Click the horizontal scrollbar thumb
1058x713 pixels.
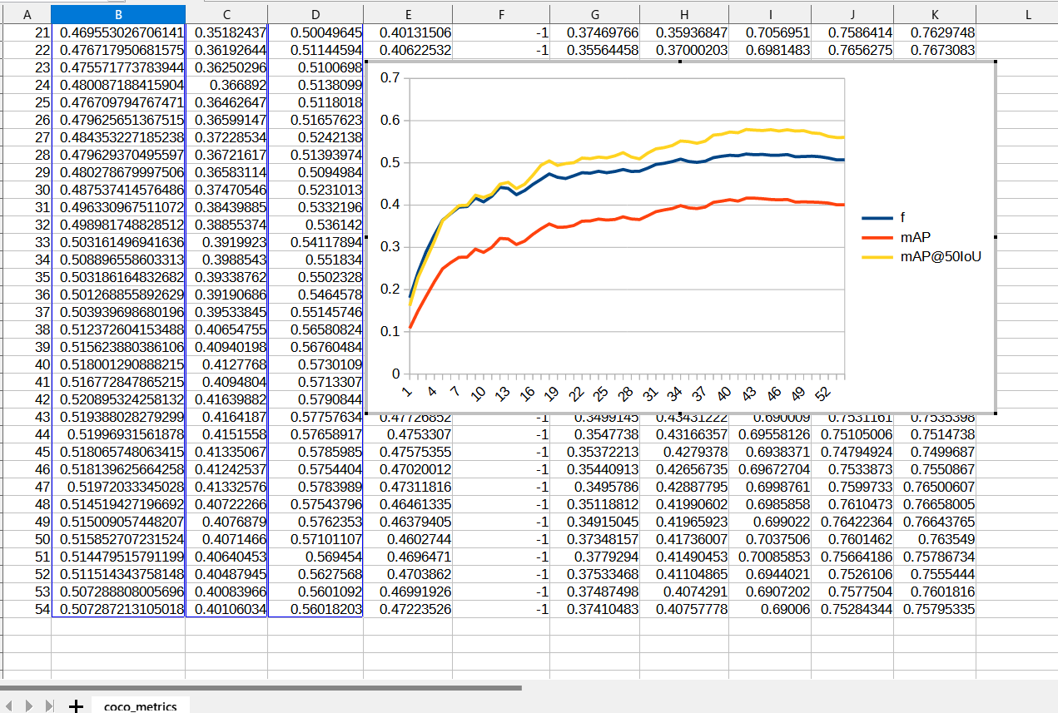[261, 688]
